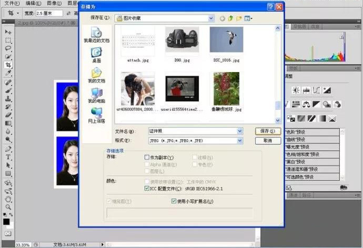Click the Brightness/Contrast adjustment icon
This screenshot has width=363, height=248.
(296, 90)
